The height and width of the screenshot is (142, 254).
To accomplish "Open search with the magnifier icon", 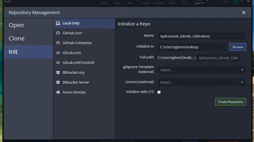I will [x=225, y=2].
